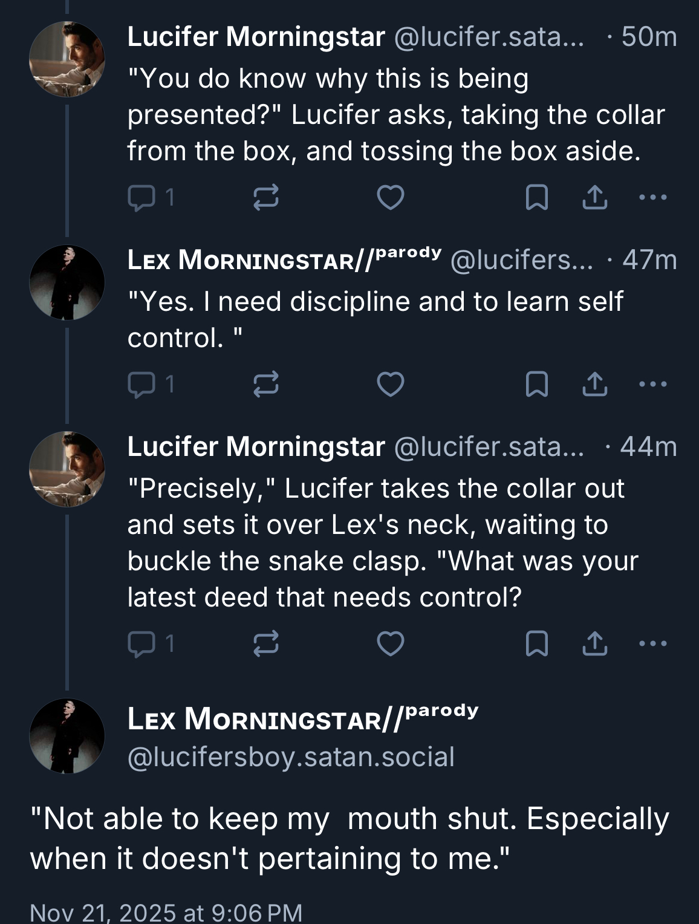Open more options on the 47m post

pyautogui.click(x=653, y=384)
